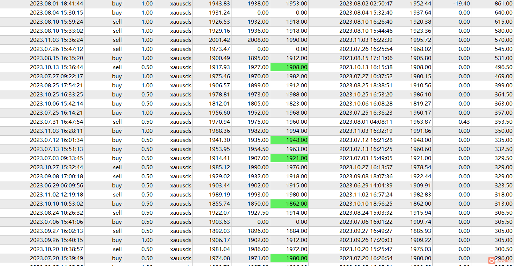The image size is (514, 266).
Task: Click close time 2023.08.10 15:44:46
Action: pos(366,31)
